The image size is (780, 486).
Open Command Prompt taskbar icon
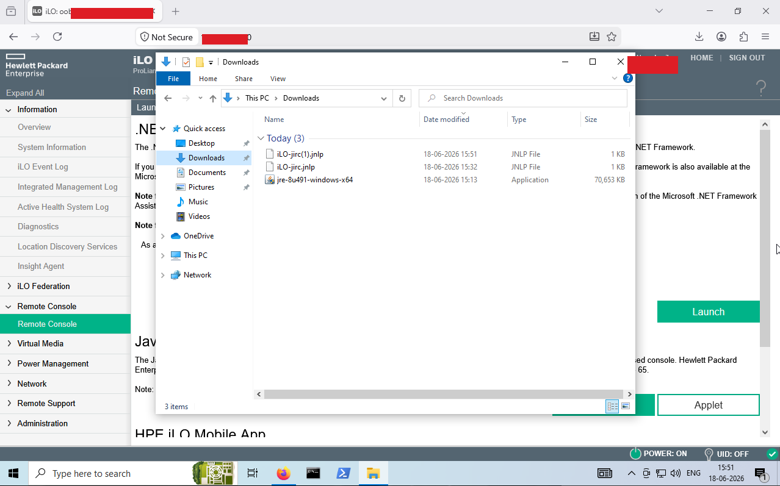coord(313,473)
